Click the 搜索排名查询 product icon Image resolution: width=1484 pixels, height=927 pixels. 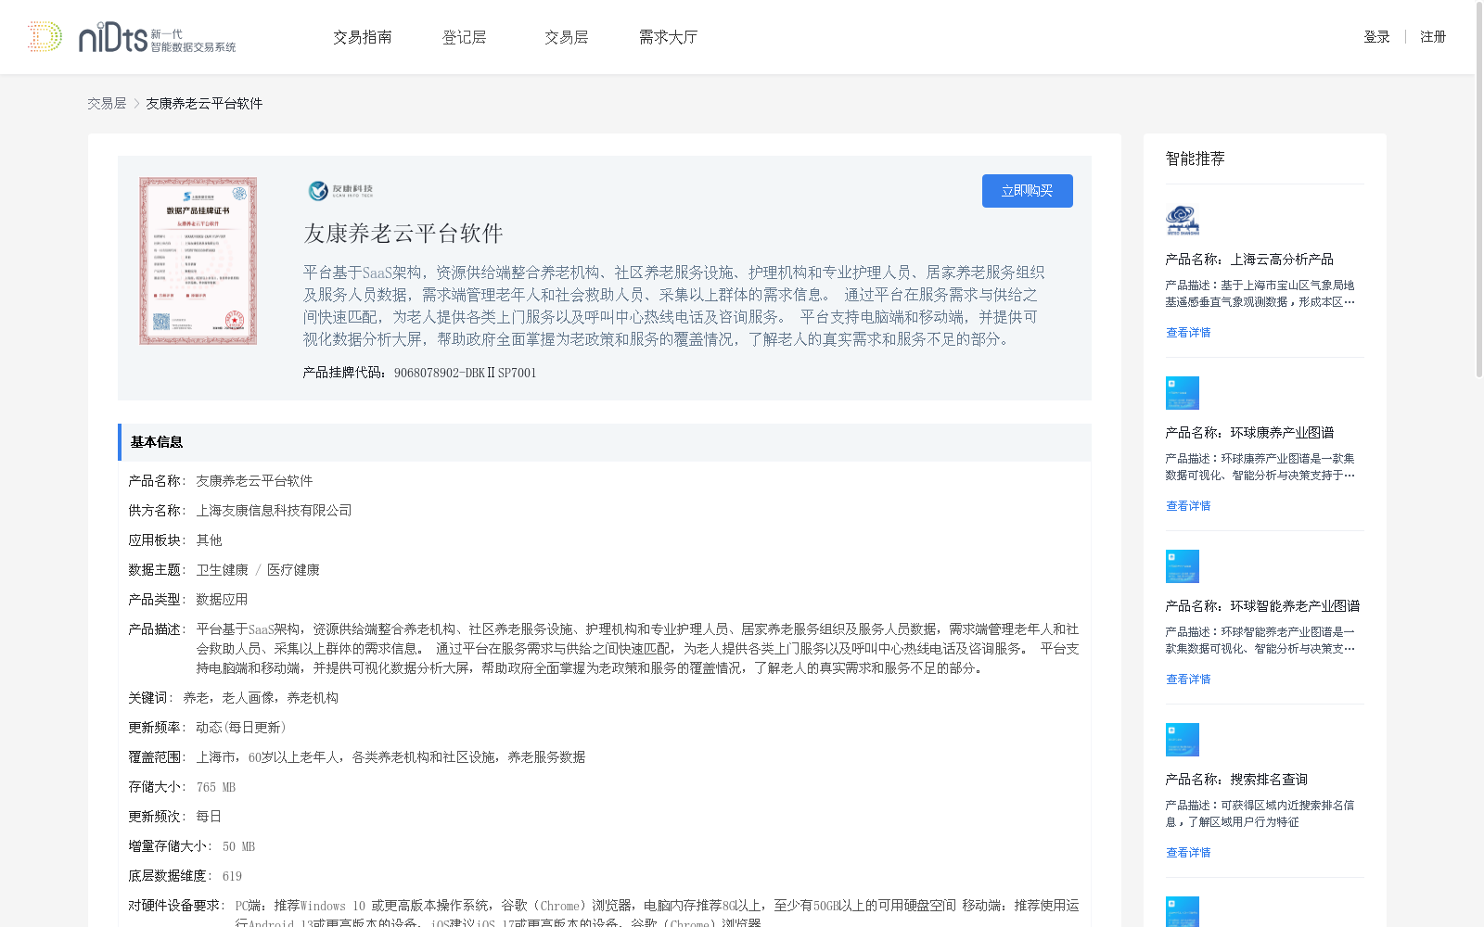(1183, 740)
